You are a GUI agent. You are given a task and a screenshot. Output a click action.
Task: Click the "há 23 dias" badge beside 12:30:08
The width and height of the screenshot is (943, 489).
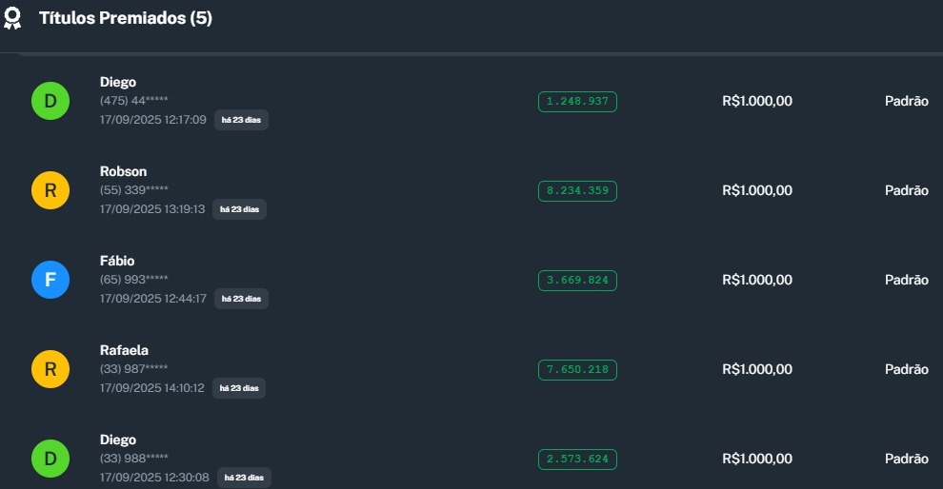pos(244,477)
